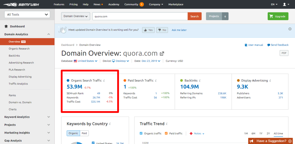This screenshot has width=295, height=144.
Task: Open the News menu item
Action: click(x=98, y=4)
